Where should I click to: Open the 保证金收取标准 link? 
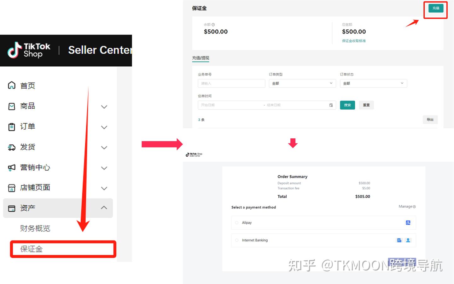(x=354, y=41)
